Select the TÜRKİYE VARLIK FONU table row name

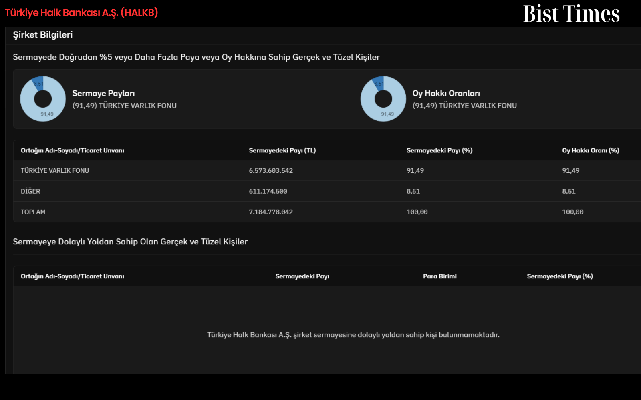click(x=55, y=170)
